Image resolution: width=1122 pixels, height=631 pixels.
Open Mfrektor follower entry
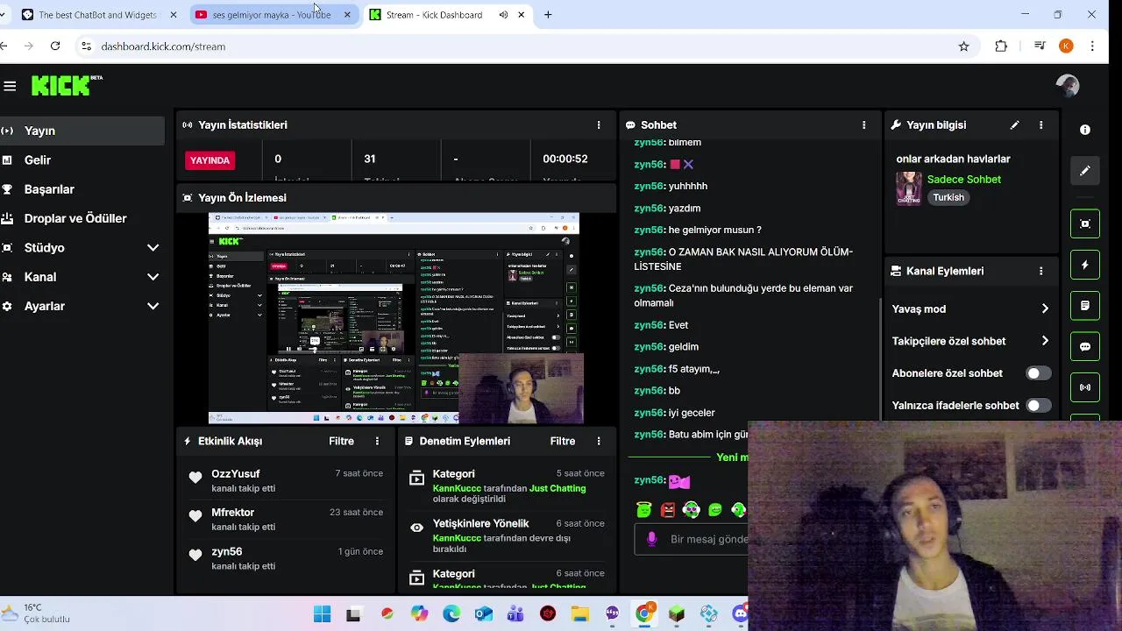pyautogui.click(x=286, y=519)
